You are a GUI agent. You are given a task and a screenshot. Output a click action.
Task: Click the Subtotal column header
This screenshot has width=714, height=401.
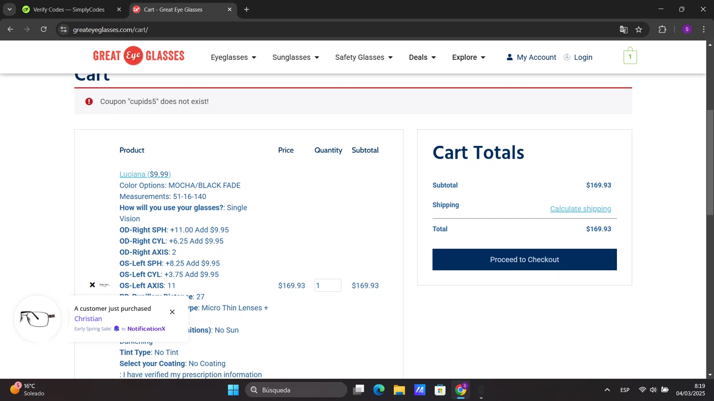click(365, 150)
